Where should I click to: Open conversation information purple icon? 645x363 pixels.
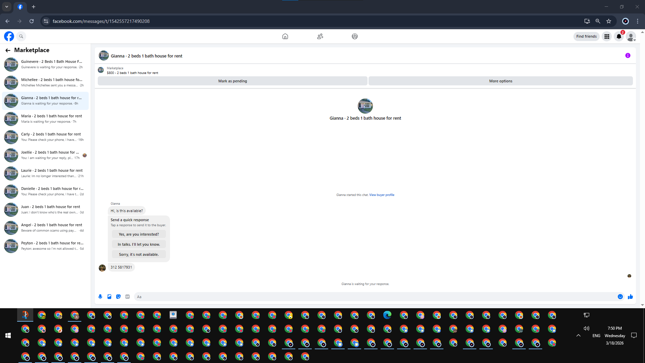pyautogui.click(x=628, y=55)
